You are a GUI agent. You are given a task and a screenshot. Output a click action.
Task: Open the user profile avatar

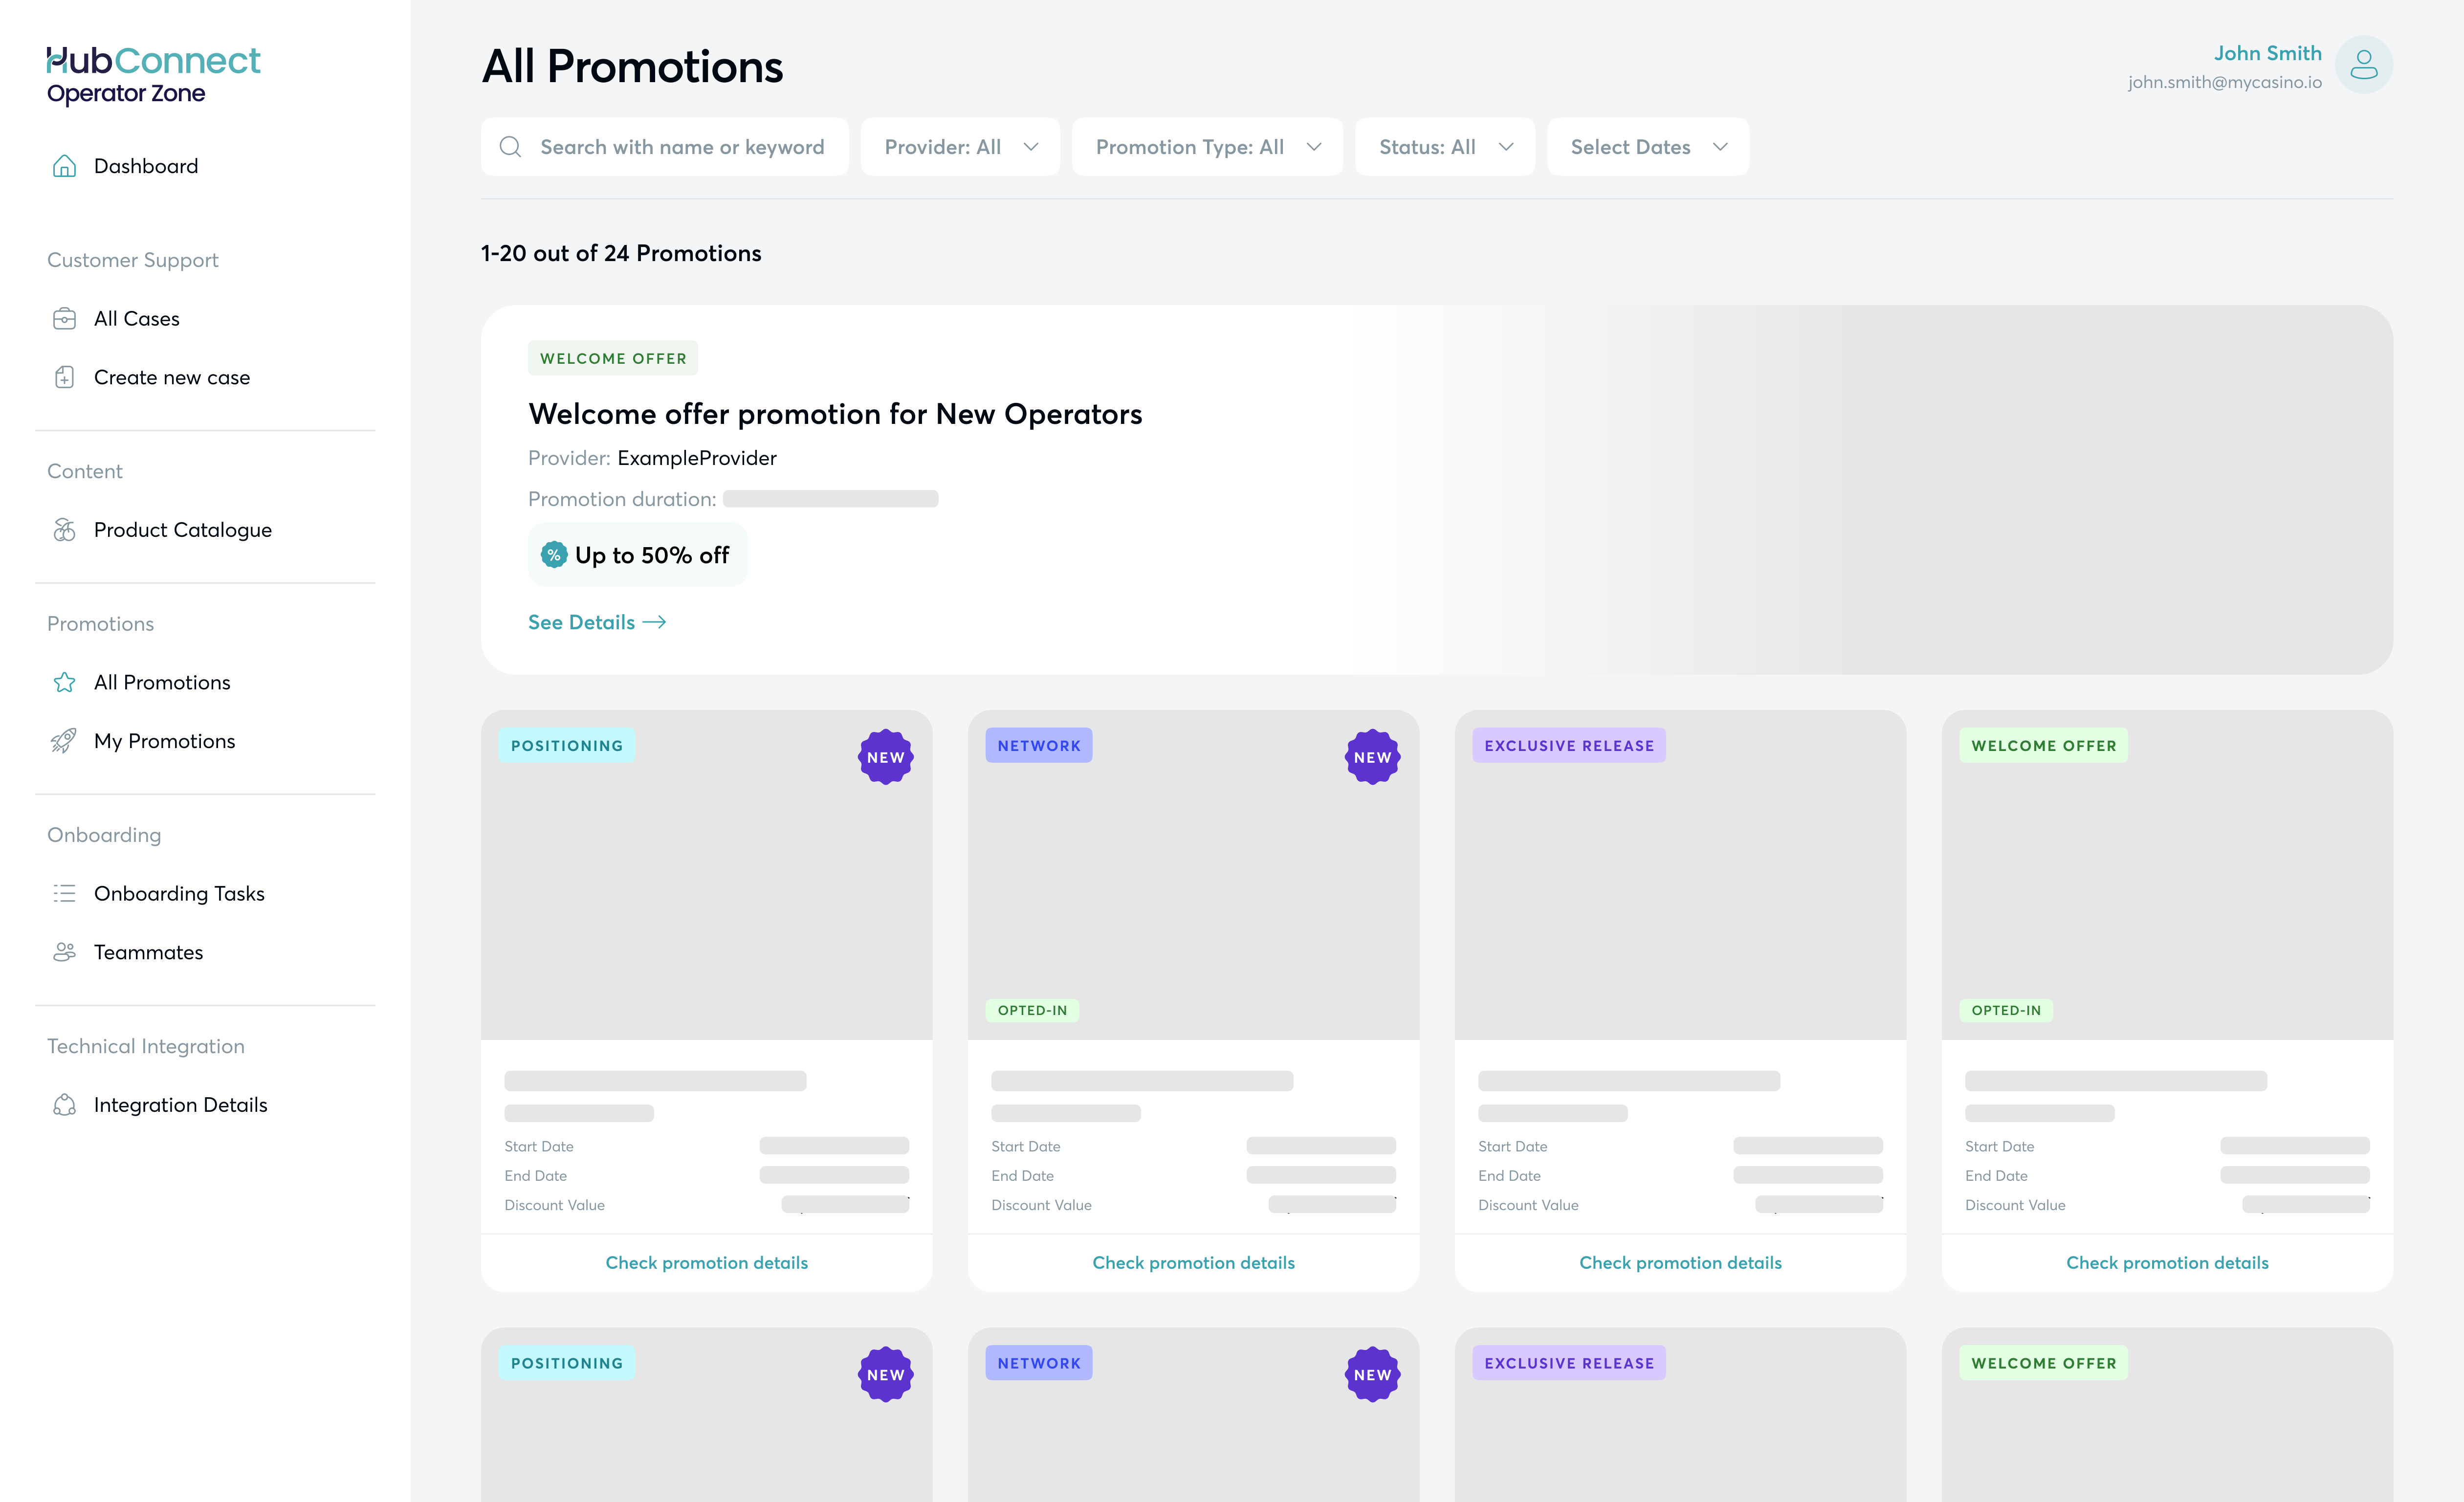click(x=2363, y=65)
